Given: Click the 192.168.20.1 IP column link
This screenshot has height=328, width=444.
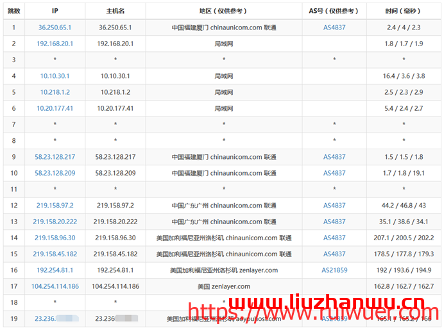Looking at the screenshot, I should pos(55,44).
